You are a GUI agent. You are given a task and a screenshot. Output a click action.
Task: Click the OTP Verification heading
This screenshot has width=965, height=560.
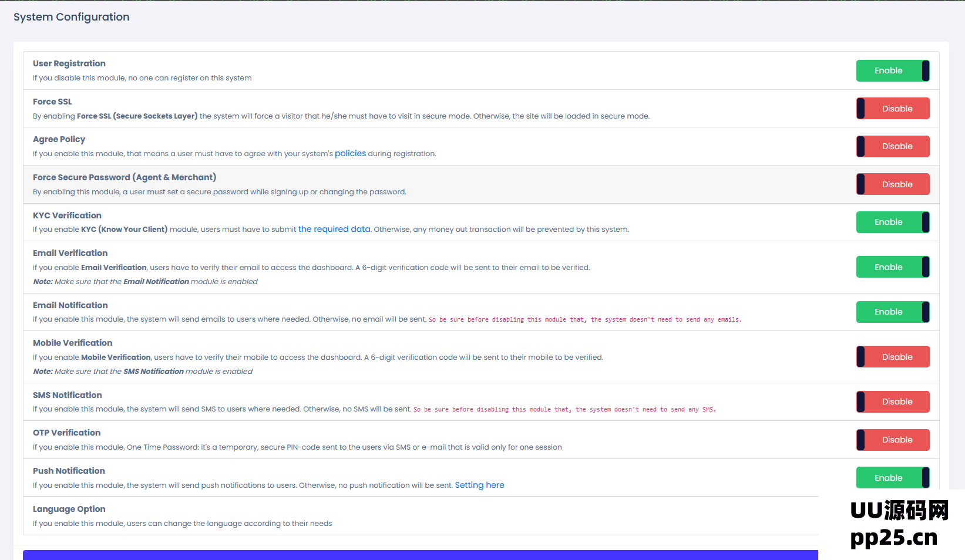pos(66,433)
